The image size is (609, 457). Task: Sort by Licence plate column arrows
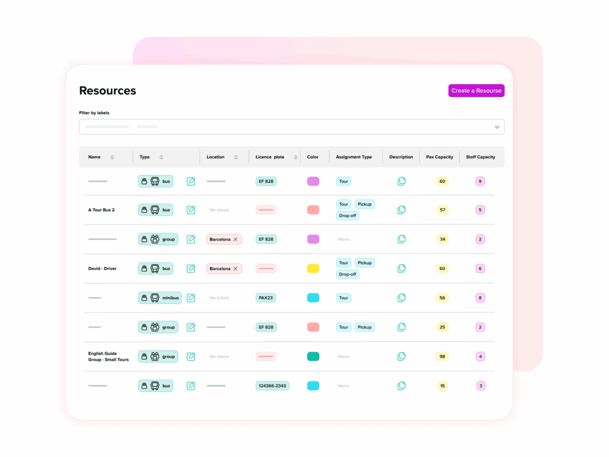click(295, 157)
